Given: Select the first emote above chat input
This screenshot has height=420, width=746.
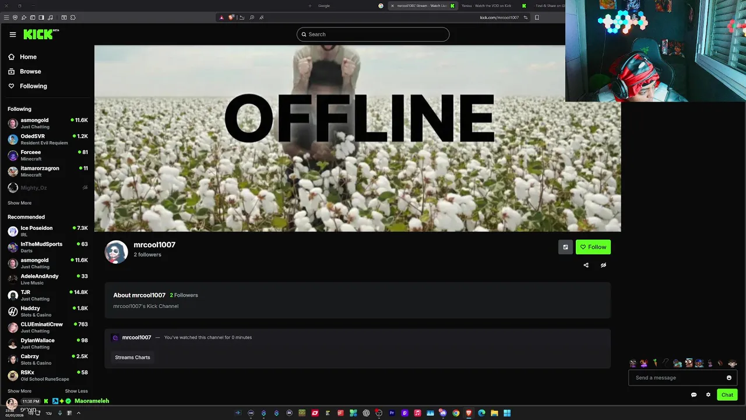Looking at the screenshot, I should click(633, 363).
